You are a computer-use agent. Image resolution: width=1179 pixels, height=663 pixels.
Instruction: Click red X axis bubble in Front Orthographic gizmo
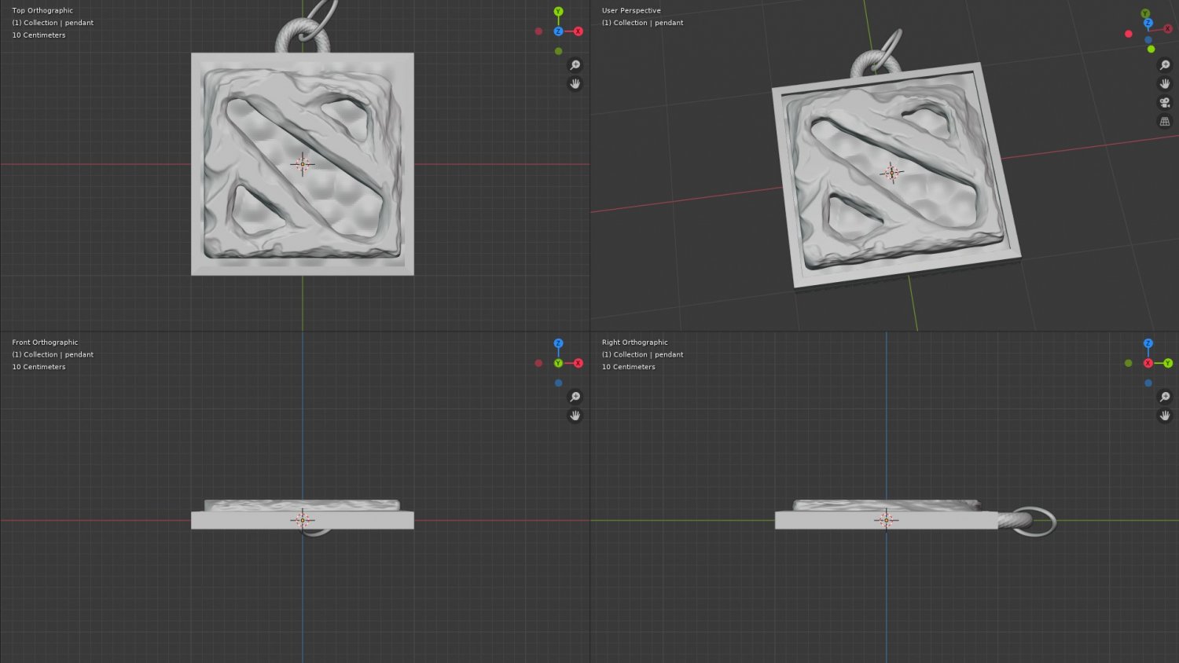click(578, 363)
